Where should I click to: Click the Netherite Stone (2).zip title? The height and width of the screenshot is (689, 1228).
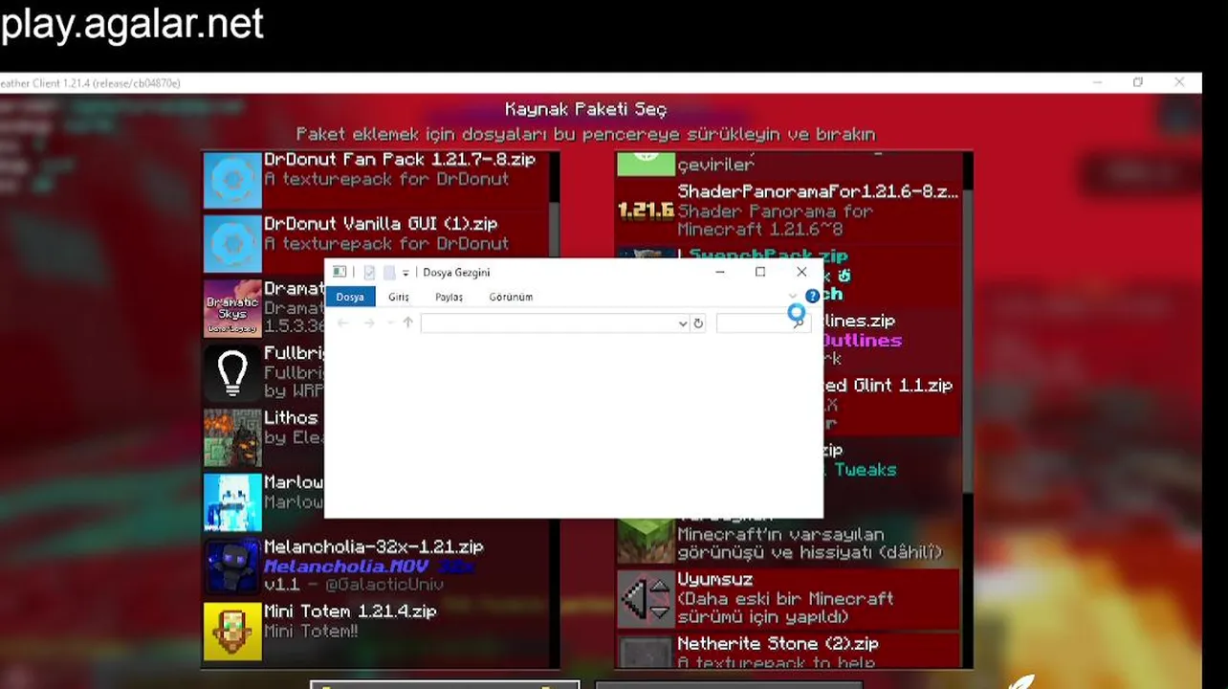tap(778, 644)
